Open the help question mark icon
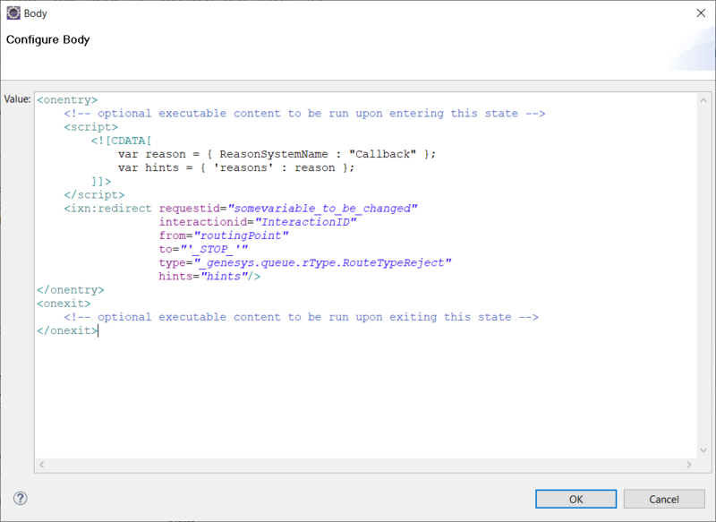This screenshot has width=716, height=522. click(x=20, y=498)
